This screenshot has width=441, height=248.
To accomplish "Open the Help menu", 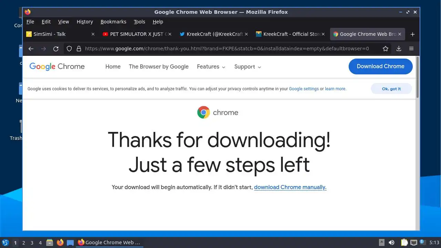I will pyautogui.click(x=158, y=22).
